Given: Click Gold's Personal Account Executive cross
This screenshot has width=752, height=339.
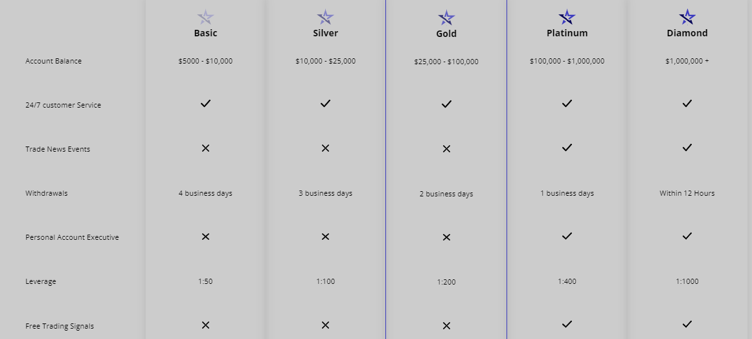Looking at the screenshot, I should point(446,237).
